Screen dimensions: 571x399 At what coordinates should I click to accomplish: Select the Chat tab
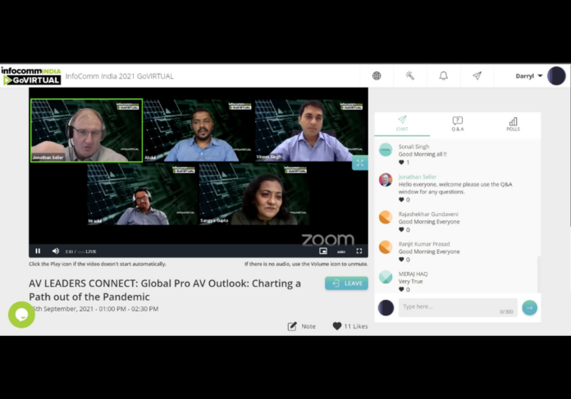point(402,124)
